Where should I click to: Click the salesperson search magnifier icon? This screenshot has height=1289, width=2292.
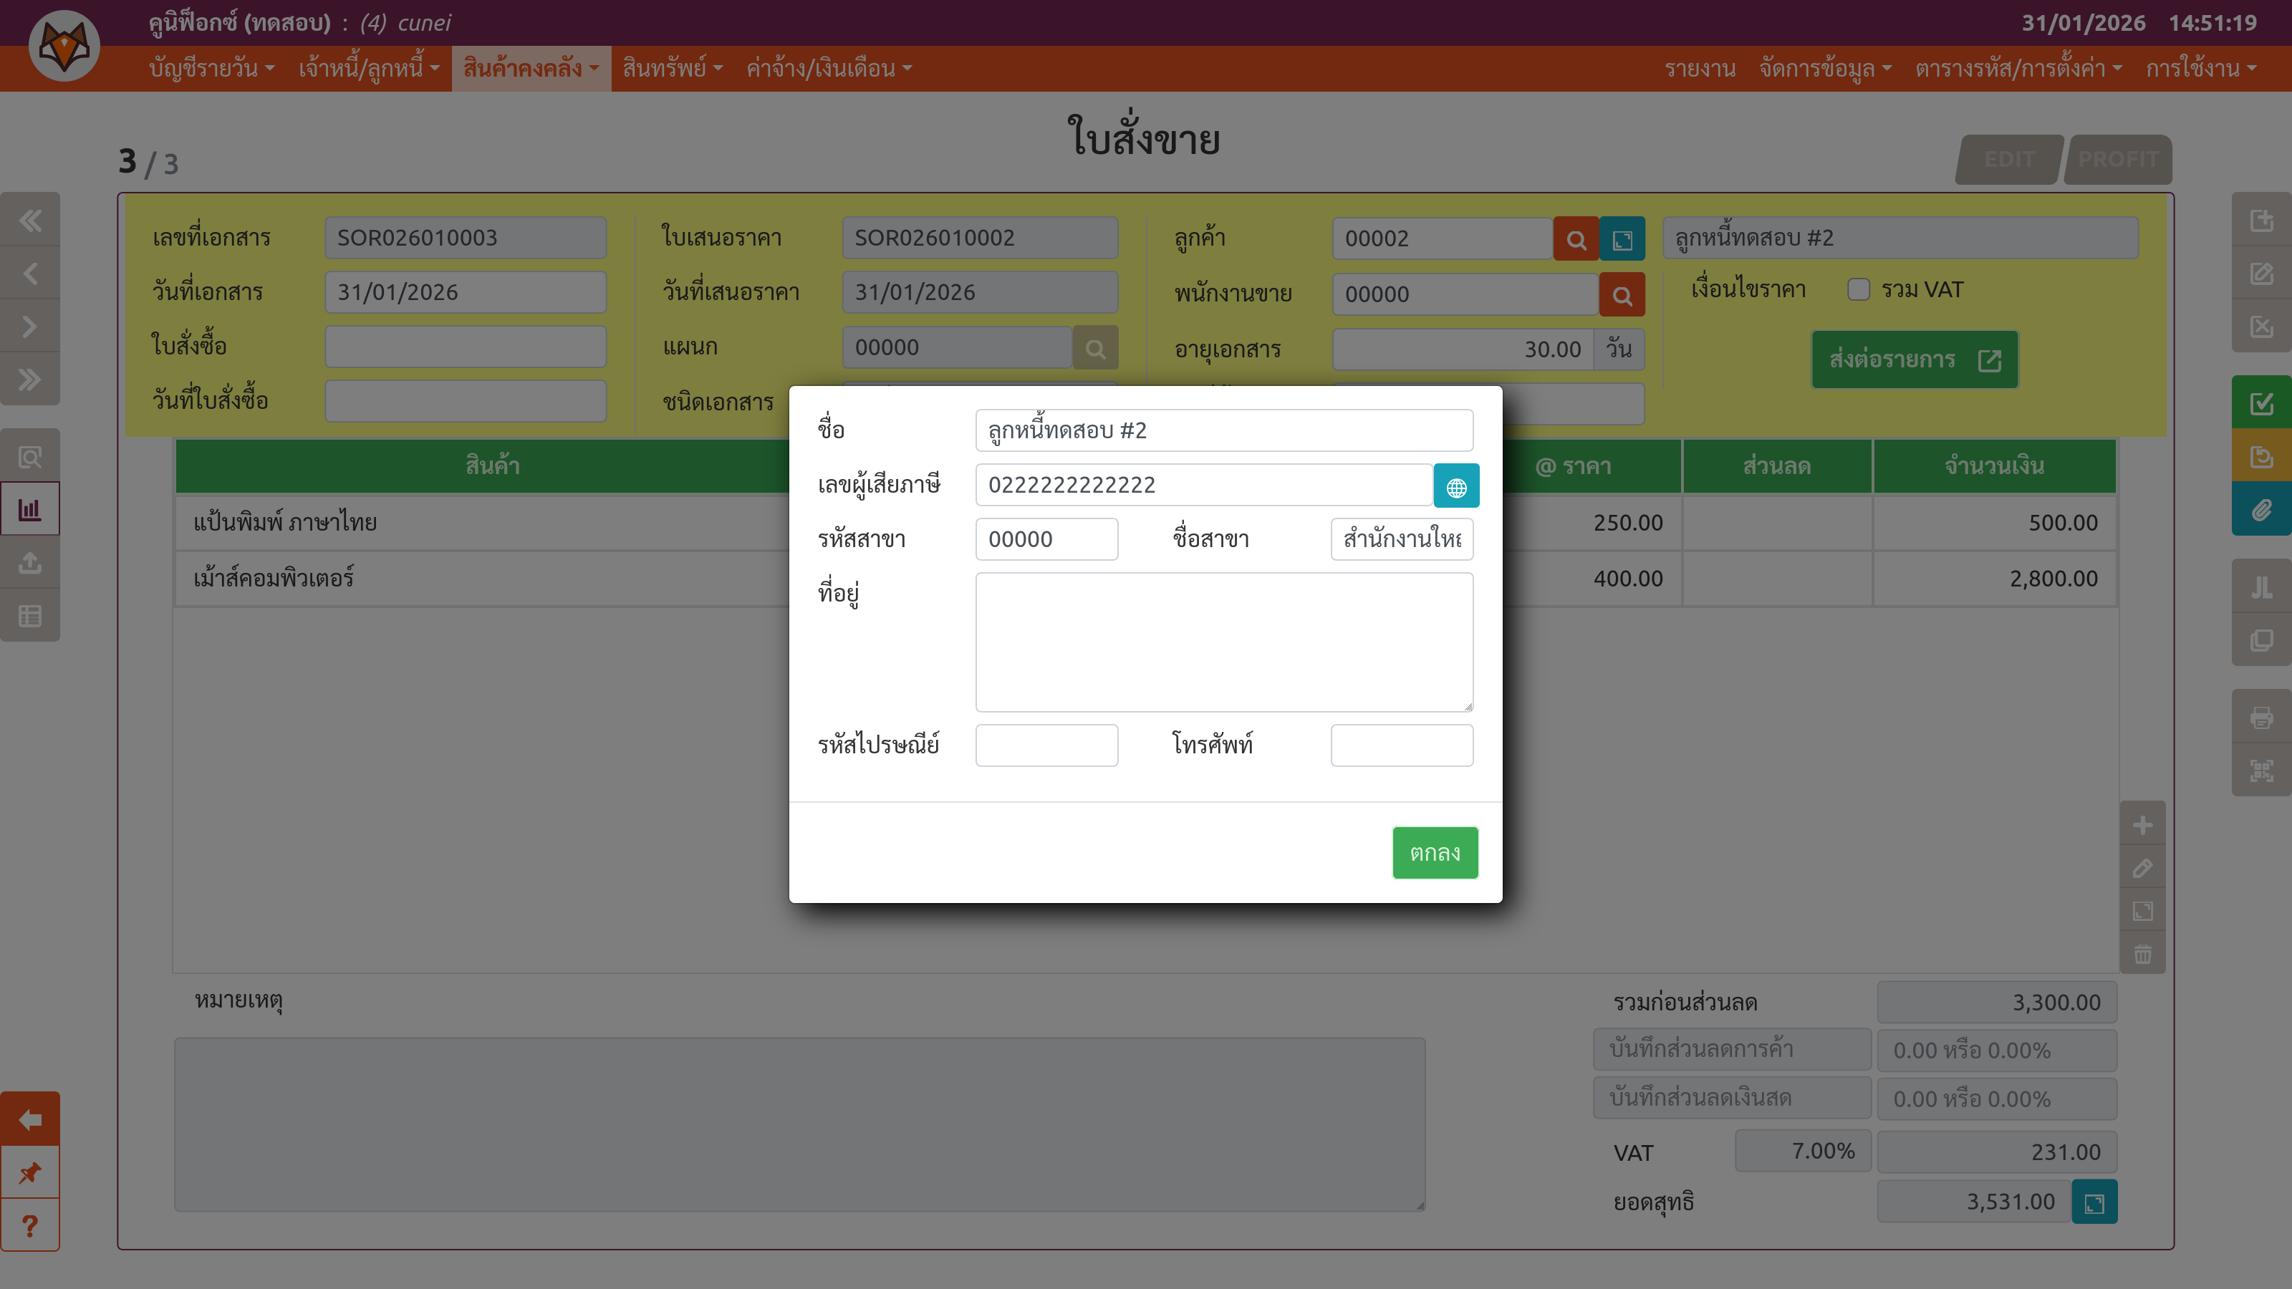[1621, 295]
